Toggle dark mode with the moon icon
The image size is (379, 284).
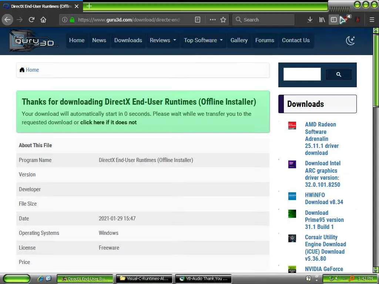[351, 40]
